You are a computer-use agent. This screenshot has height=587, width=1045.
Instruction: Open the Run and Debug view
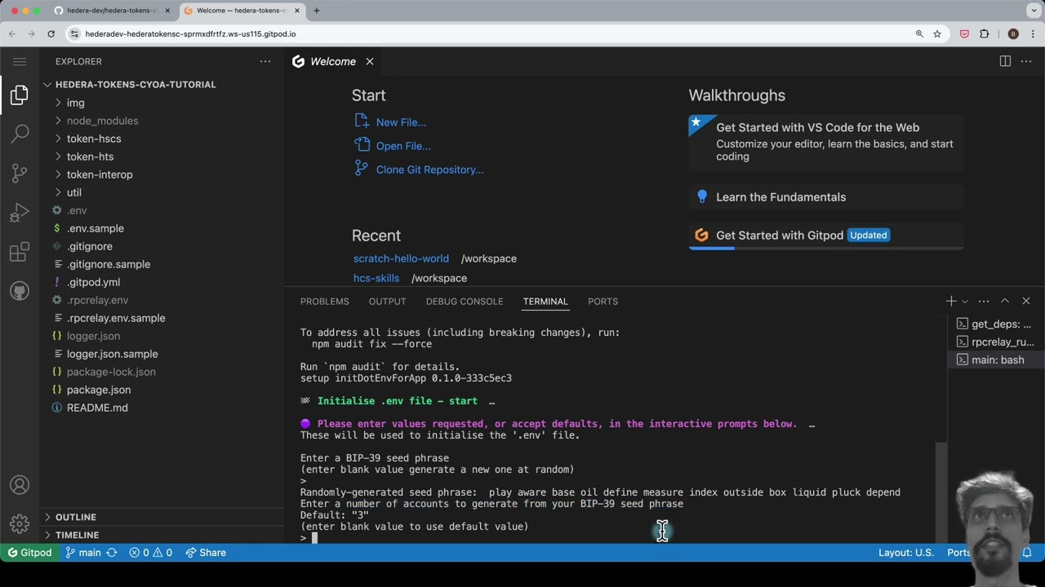coord(20,213)
